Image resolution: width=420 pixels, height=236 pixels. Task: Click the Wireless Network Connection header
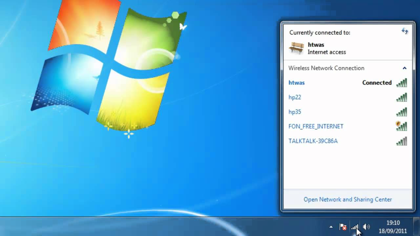[x=326, y=68]
